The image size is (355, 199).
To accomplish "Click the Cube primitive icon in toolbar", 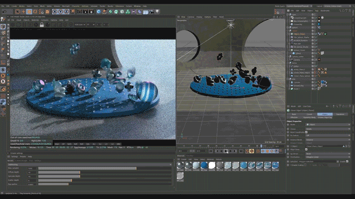I will tap(99, 12).
